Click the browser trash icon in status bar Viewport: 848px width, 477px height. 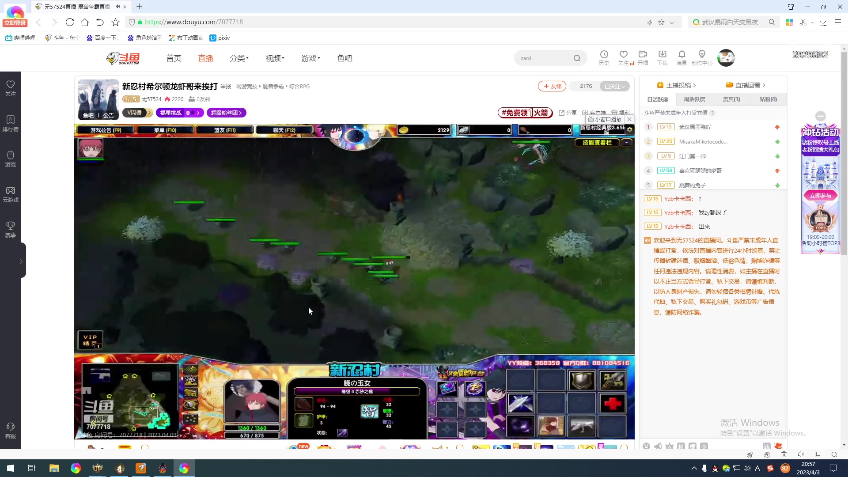point(784,454)
